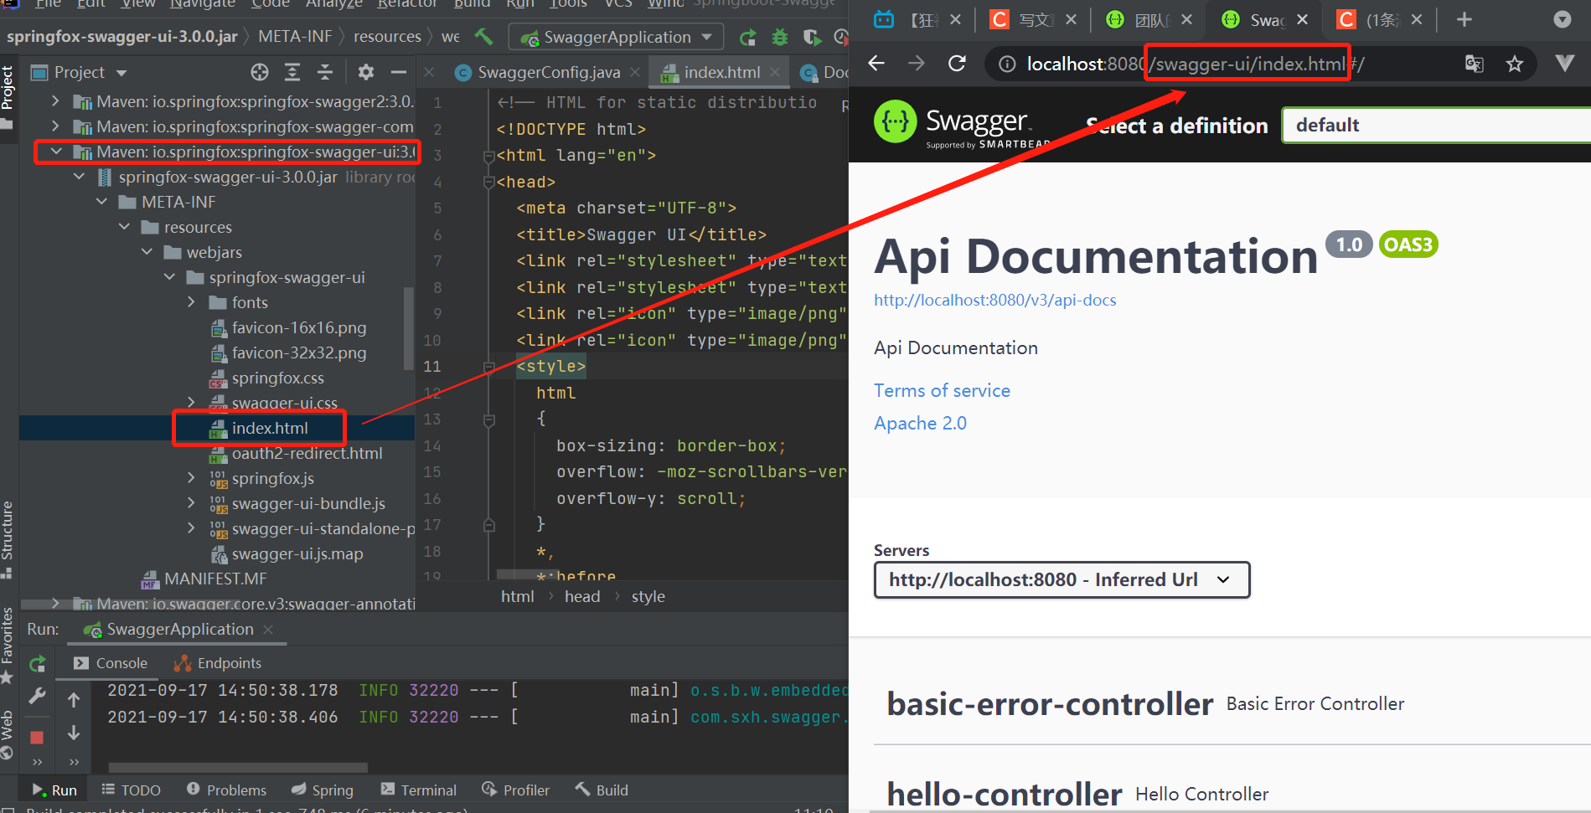Screen dimensions: 1591x813
Task: Select MANIFEST.MF in the tree
Action: coord(215,579)
